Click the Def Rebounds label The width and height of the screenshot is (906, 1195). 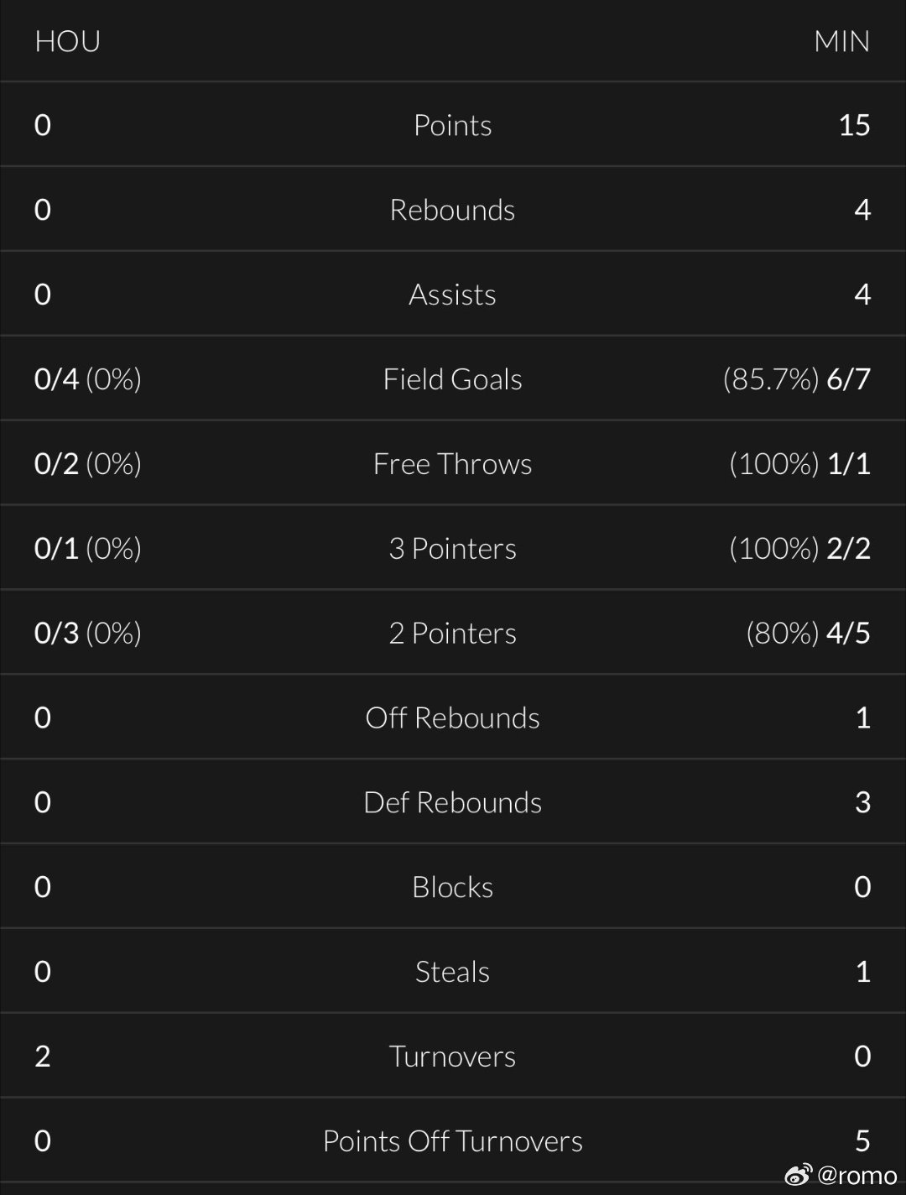[x=452, y=803]
